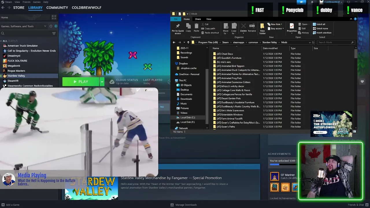The image size is (370, 208).
Task: Click the navigation pane scrollbar
Action: pyautogui.click(x=207, y=96)
